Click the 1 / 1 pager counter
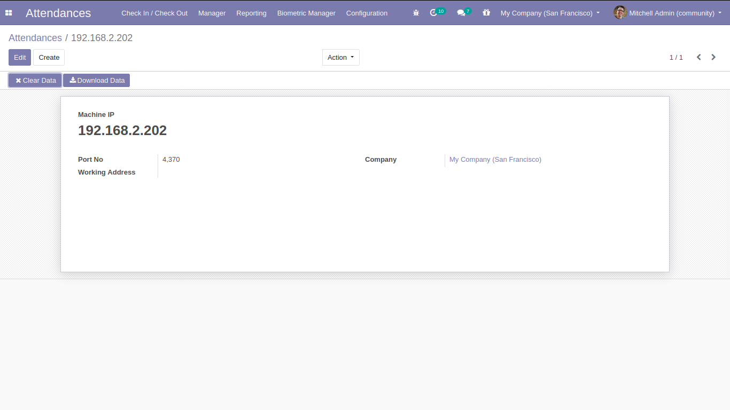This screenshot has height=410, width=730. [676, 58]
